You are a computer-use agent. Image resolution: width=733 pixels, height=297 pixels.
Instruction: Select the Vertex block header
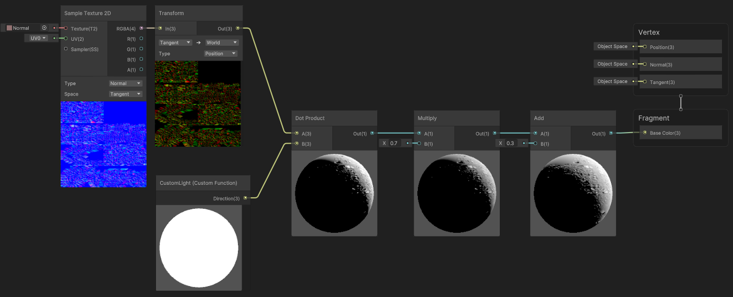(649, 32)
